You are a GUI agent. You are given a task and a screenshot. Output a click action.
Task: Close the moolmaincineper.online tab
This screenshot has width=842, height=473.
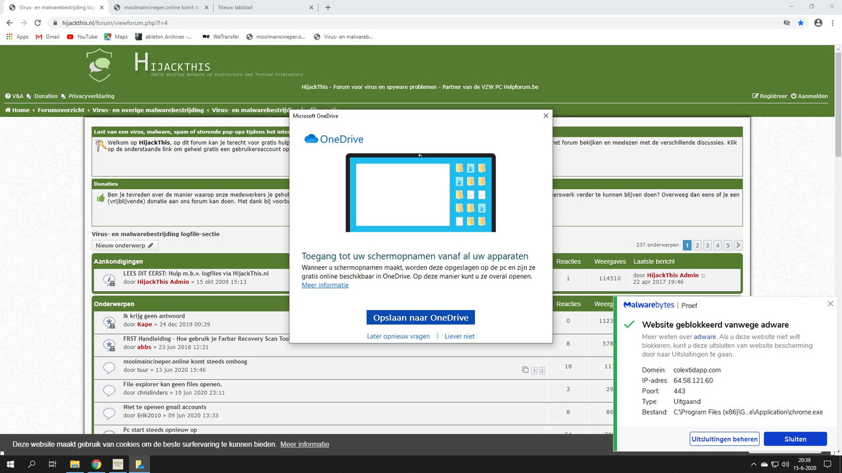pos(206,7)
